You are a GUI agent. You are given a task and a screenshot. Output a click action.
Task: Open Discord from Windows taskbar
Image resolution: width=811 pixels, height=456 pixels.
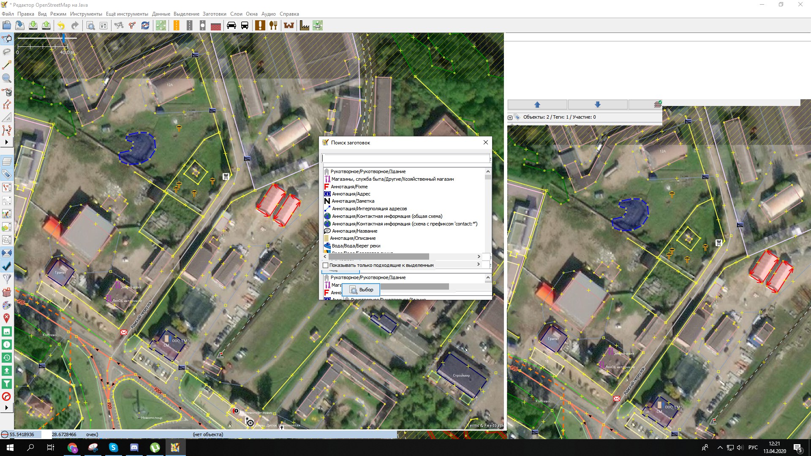[x=134, y=448]
